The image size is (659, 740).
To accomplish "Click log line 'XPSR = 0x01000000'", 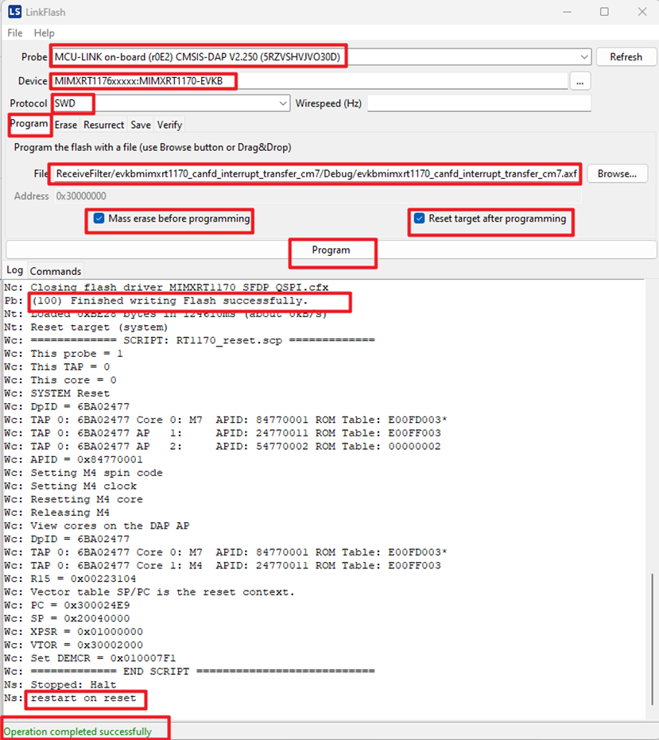I will tap(87, 631).
